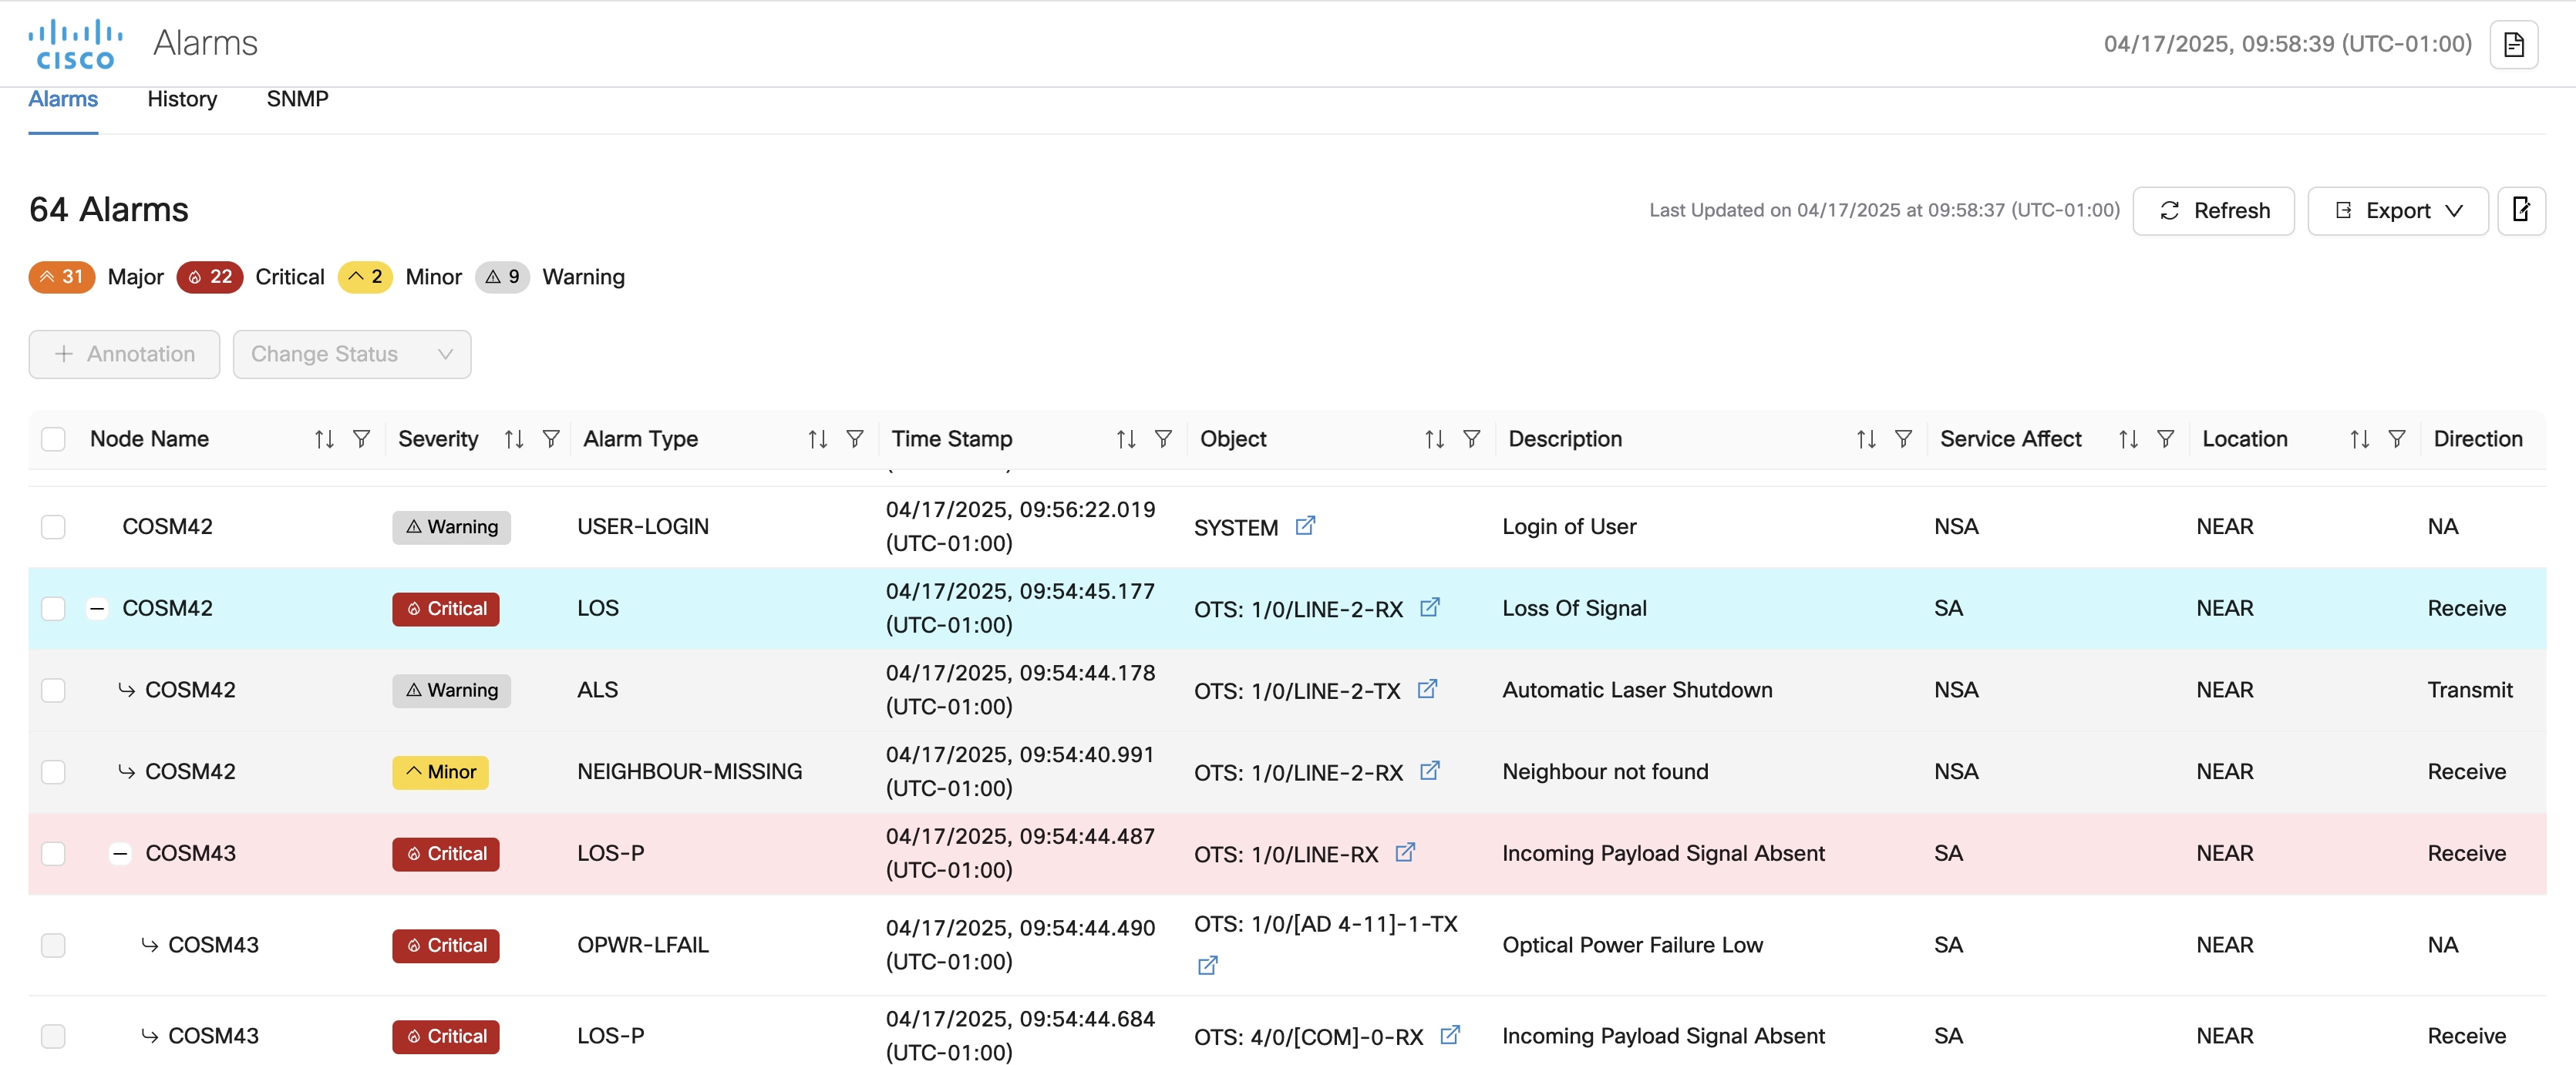Click the Minor severity tag
2576x1065 pixels.
coord(440,772)
